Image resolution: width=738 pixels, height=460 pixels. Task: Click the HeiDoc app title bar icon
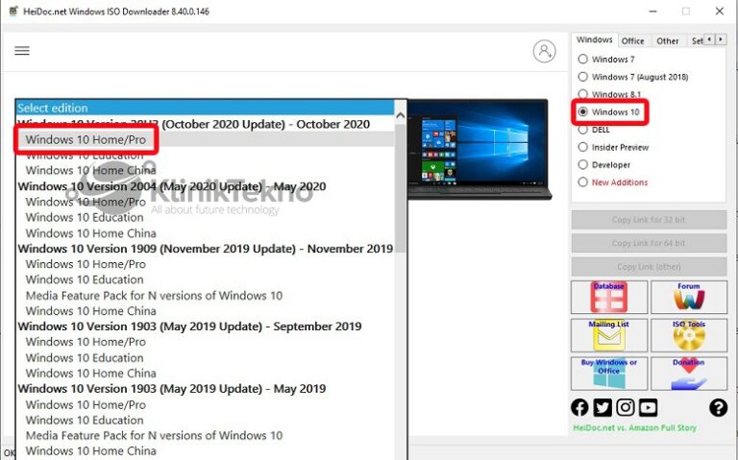coord(13,12)
